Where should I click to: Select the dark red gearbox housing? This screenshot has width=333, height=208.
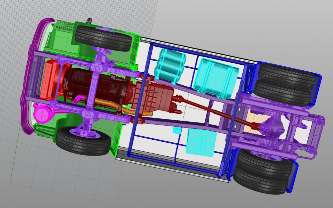pyautogui.click(x=154, y=98)
